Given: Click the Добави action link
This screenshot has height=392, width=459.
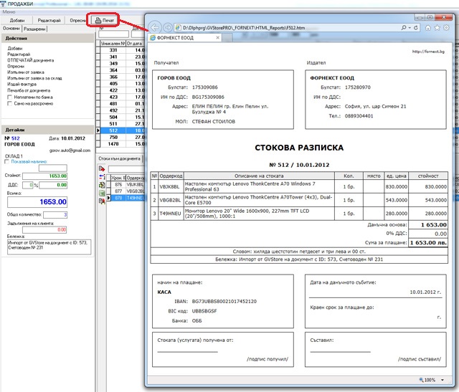Looking at the screenshot, I should [15, 48].
